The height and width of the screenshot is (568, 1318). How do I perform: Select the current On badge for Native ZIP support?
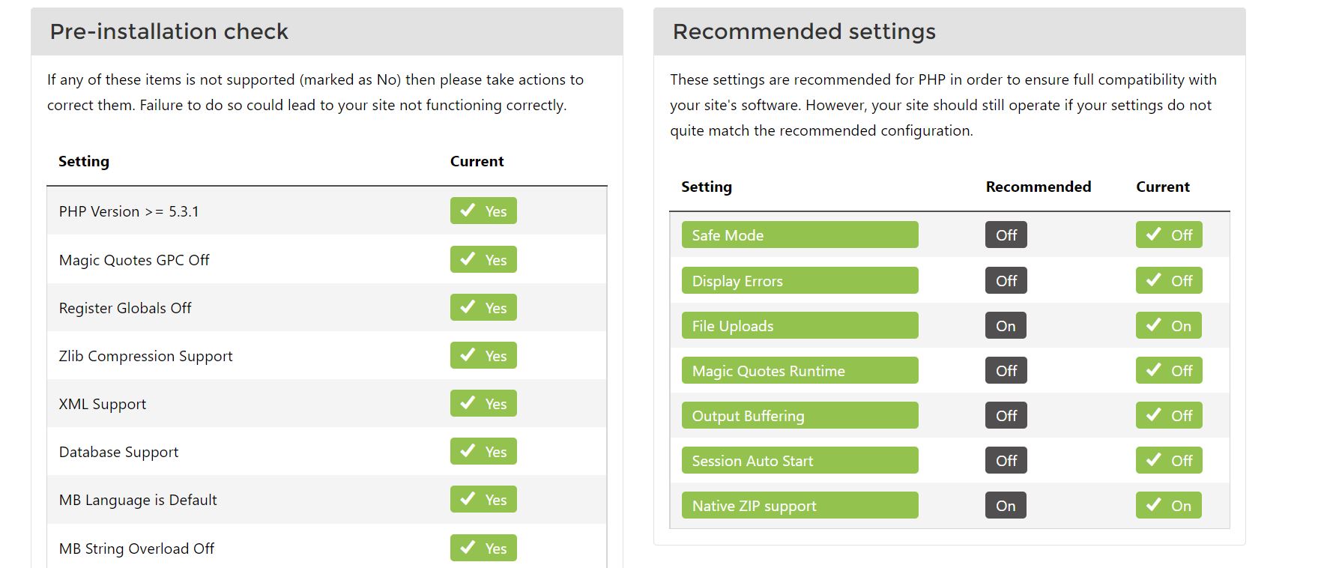pos(1169,505)
